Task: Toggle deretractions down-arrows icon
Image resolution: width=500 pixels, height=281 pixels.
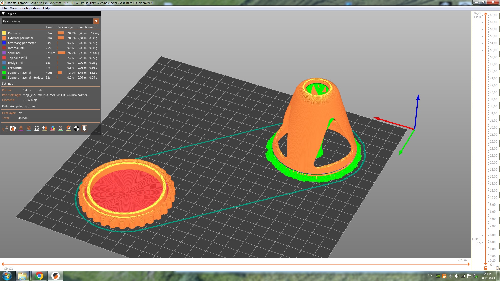Action: coord(29,128)
